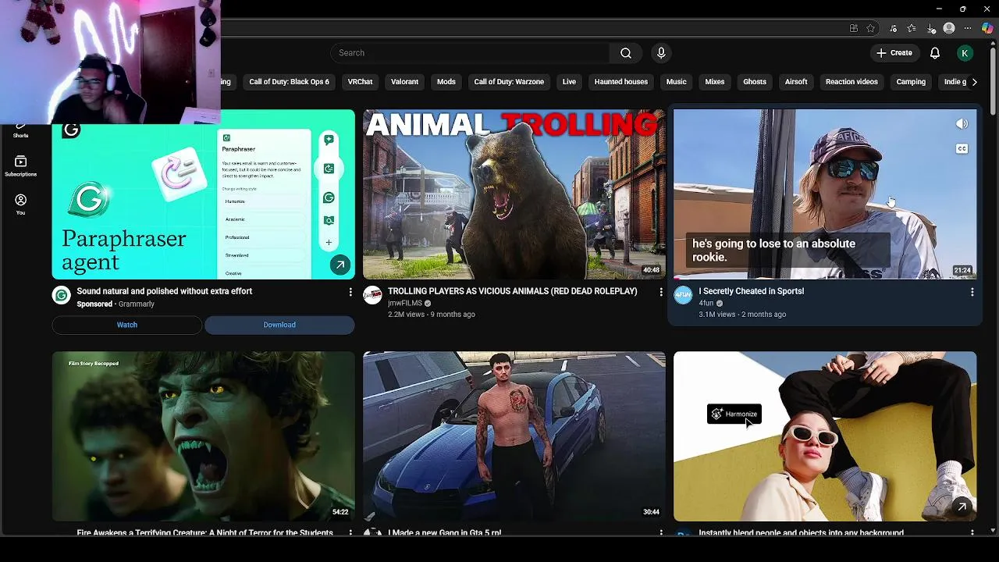Open Grammarly advertiser avatar
Screen dimensions: 999x562
tap(61, 295)
